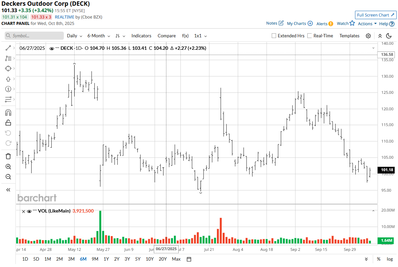The width and height of the screenshot is (398, 267).
Task: Select the arrow marker tool
Action: coord(8,79)
